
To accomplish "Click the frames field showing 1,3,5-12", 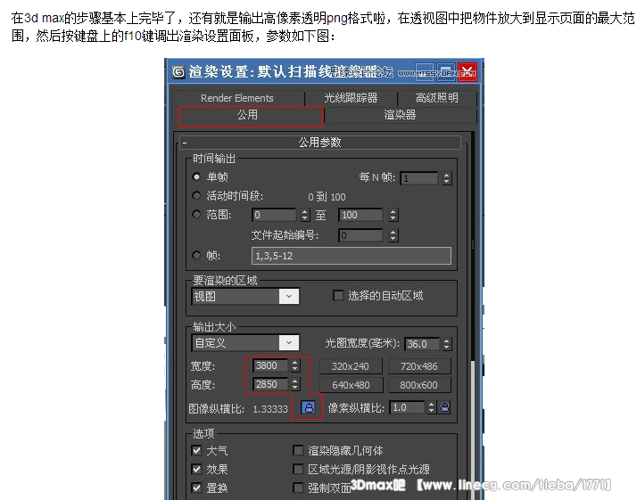I will coord(352,256).
